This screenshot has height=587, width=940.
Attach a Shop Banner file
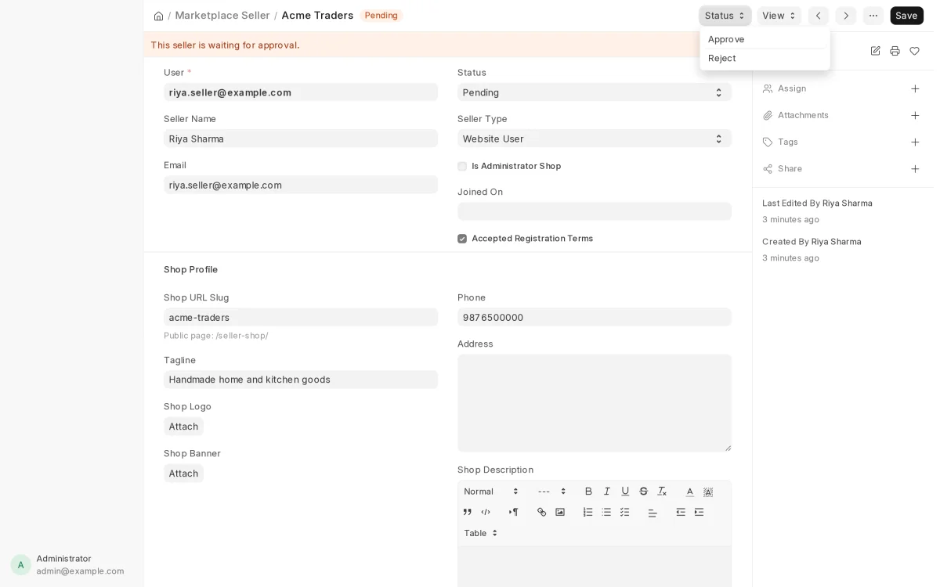tap(183, 474)
